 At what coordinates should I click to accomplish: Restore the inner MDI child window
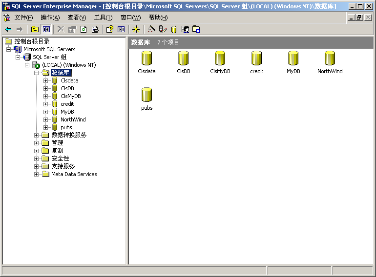click(359, 17)
